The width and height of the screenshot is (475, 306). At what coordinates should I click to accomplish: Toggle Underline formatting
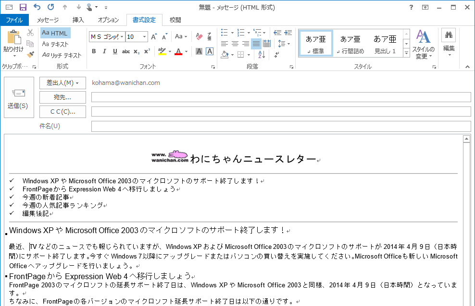pyautogui.click(x=115, y=51)
